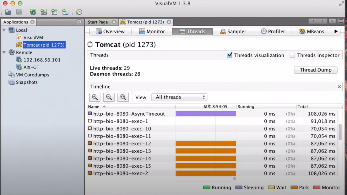The height and width of the screenshot is (195, 347).
Task: Click the Total column header
Action: (x=317, y=106)
